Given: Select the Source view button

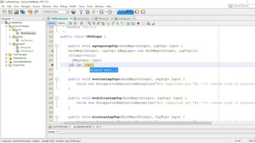Looking at the screenshot, I should (51, 23).
